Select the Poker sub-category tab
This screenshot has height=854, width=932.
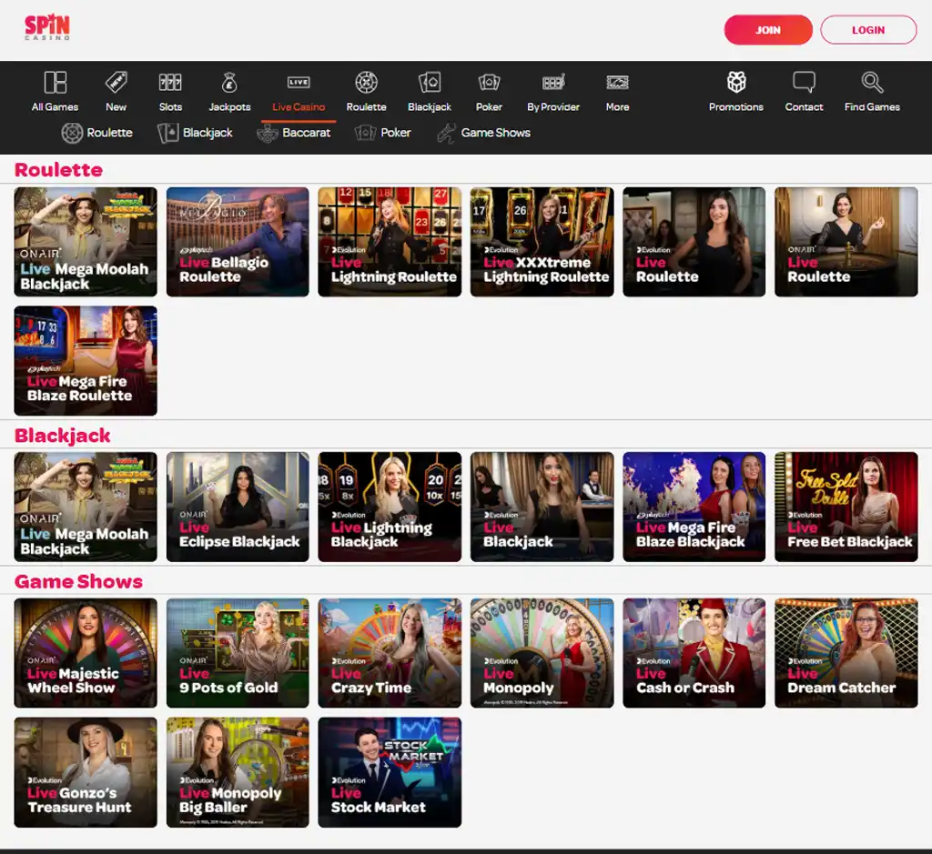pos(382,133)
